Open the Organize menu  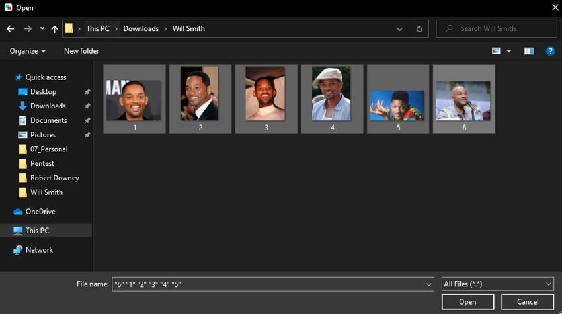click(28, 51)
